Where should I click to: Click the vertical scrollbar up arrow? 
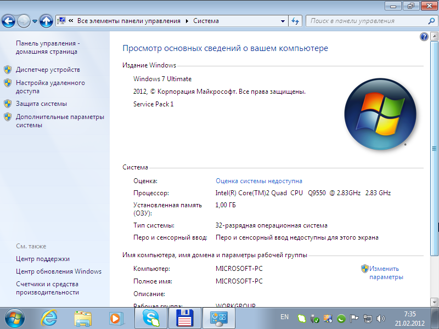click(434, 36)
